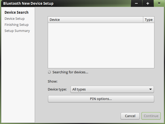Click the arrow on the device type combo box
The height and width of the screenshot is (124, 165).
click(x=151, y=89)
